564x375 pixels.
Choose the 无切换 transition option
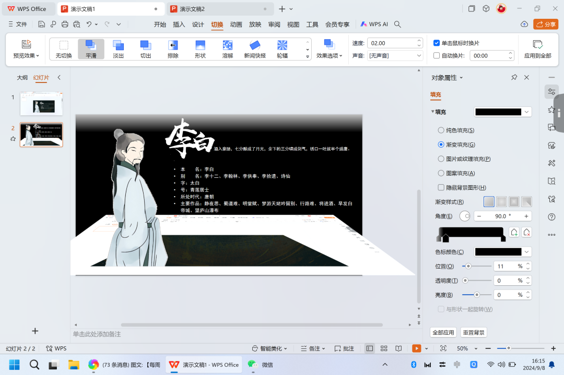click(64, 49)
